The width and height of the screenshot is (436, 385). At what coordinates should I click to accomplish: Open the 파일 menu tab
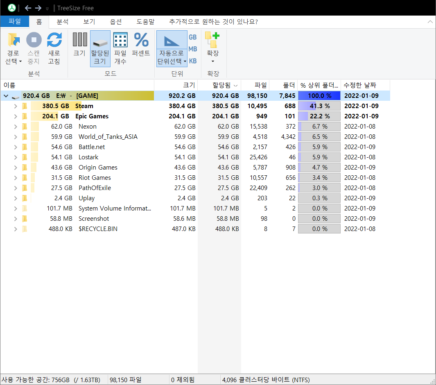click(15, 21)
